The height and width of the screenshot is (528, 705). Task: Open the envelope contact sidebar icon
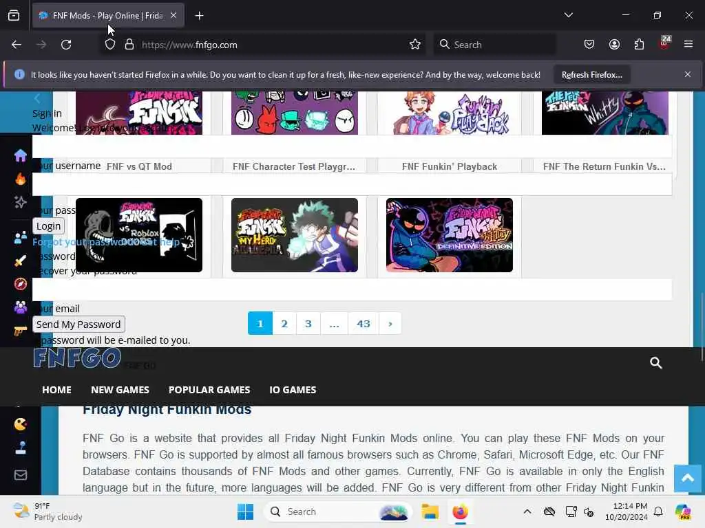pos(20,475)
